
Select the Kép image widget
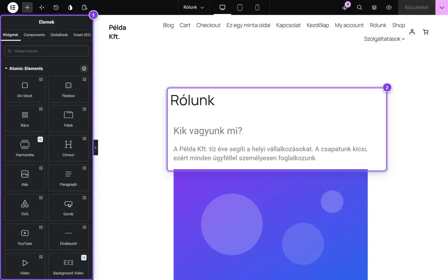(x=25, y=178)
